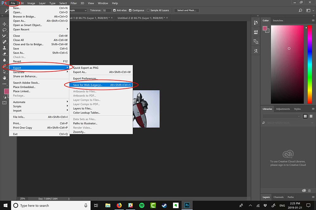Click the Creative Cloud sync icon

[x=304, y=190]
